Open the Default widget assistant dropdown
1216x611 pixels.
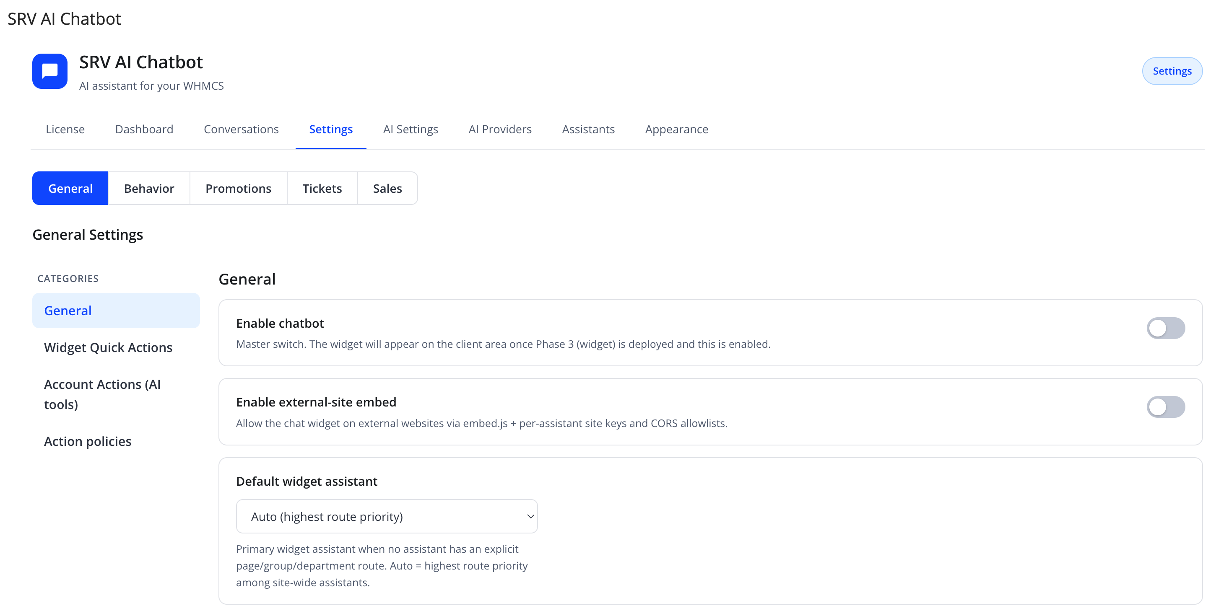coord(387,516)
